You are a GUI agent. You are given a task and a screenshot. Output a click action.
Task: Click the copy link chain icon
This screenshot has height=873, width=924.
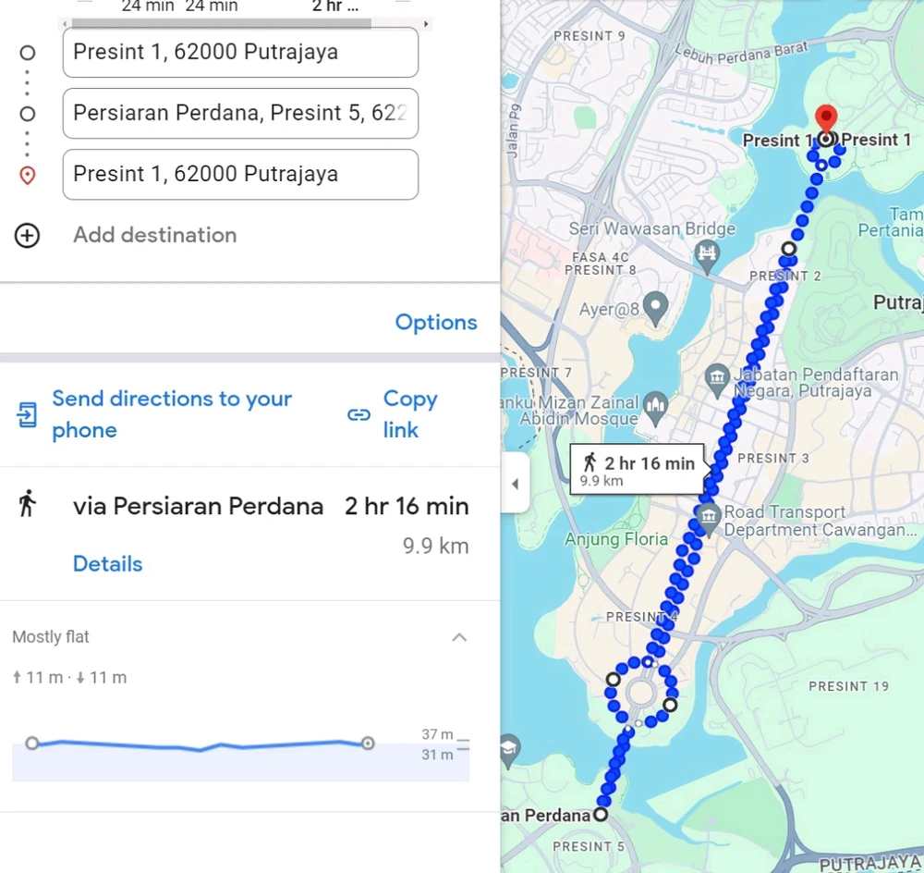359,414
